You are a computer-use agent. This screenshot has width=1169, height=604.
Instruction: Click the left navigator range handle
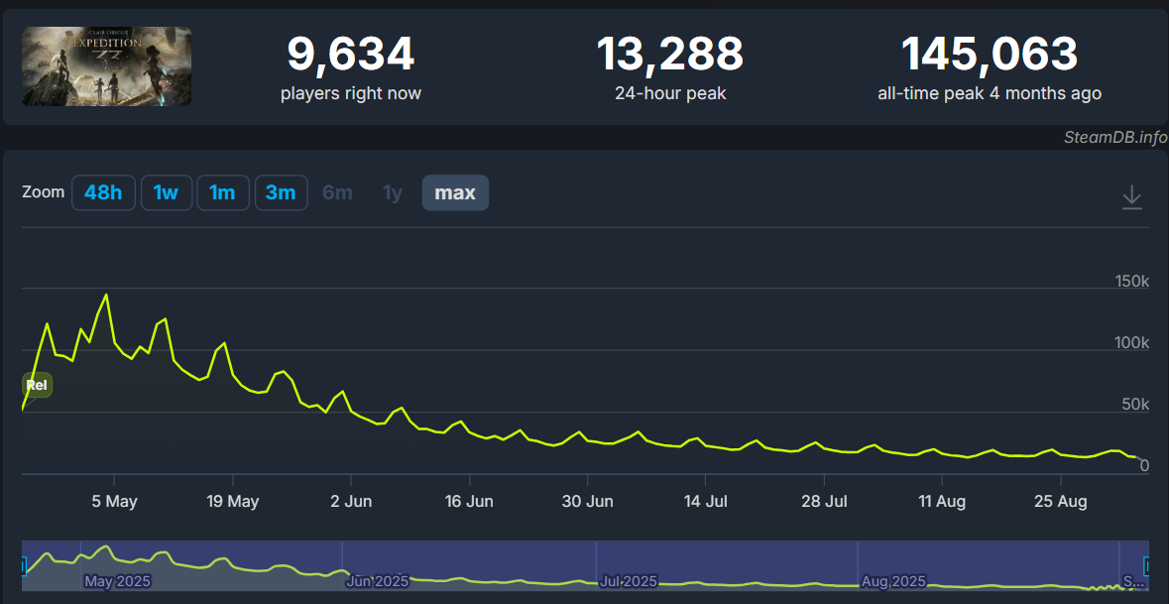point(23,566)
